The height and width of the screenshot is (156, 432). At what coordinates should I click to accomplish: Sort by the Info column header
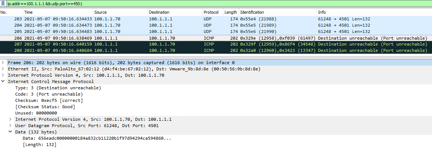374,12
